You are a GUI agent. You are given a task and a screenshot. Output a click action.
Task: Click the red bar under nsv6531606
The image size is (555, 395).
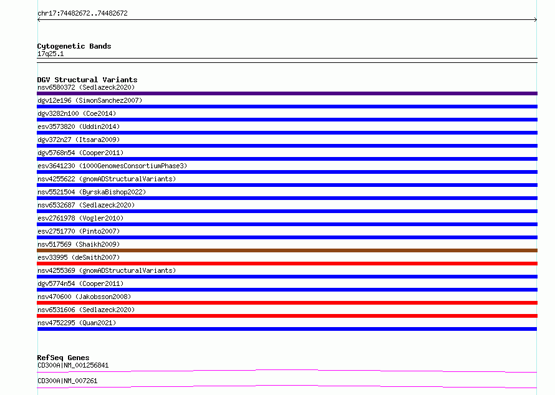pyautogui.click(x=287, y=316)
